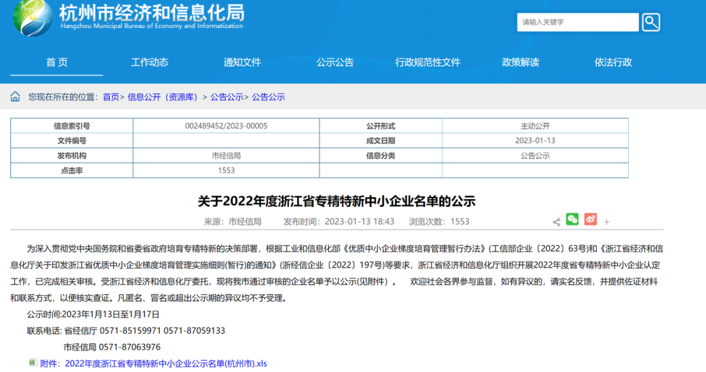Viewport: 706px width, 372px height.
Task: Select 依法行政 in the navigation bar
Action: [x=613, y=62]
